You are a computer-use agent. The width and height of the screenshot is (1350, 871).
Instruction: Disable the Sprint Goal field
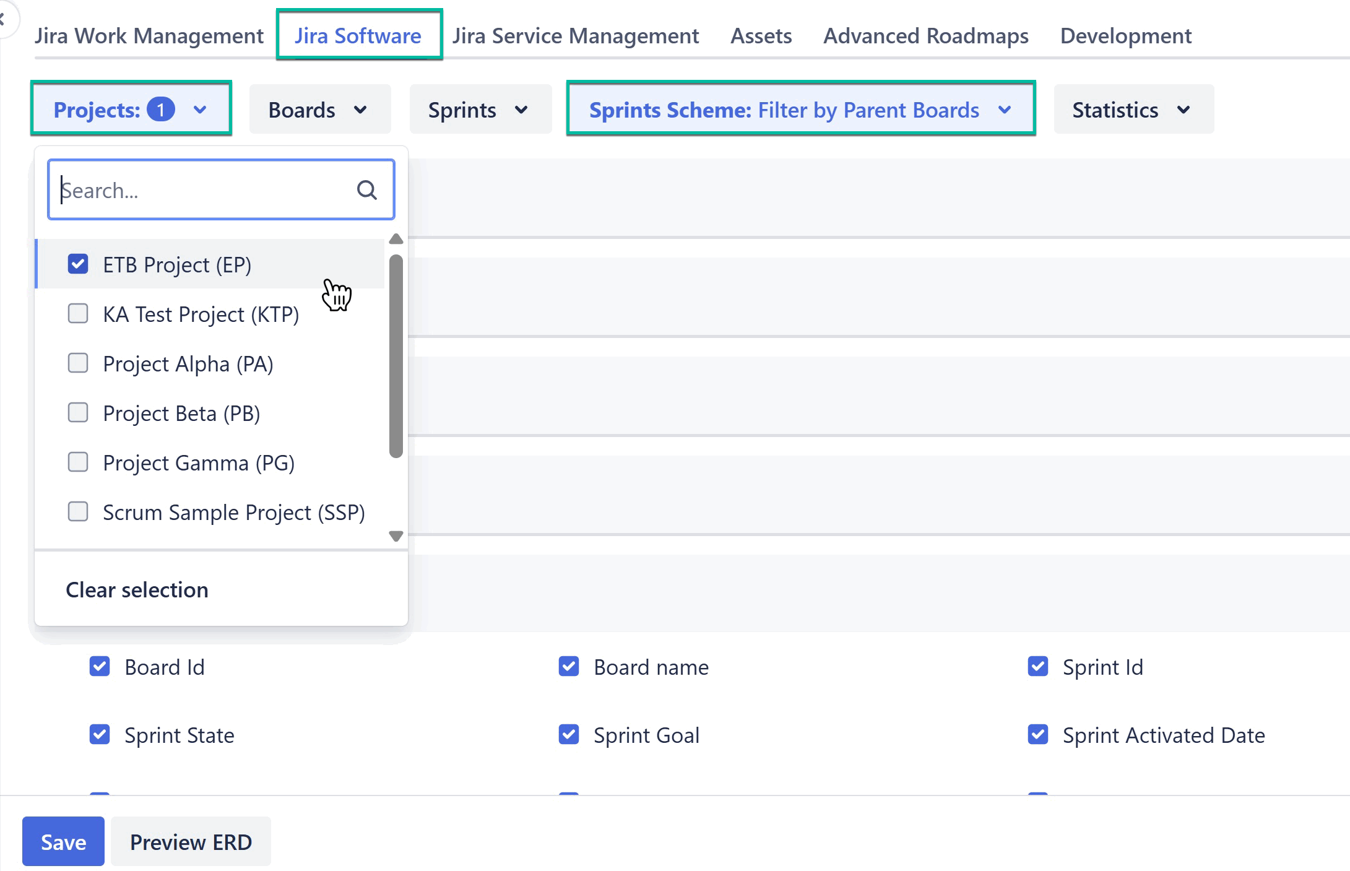pos(568,735)
